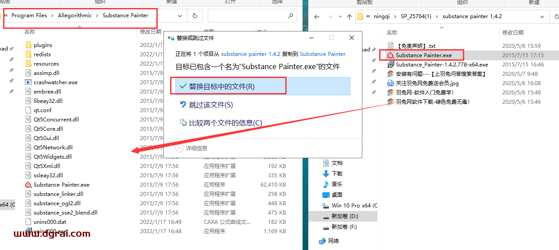This screenshot has width=559, height=250.
Task: Select Qt5Network.dll file name
Action: click(x=53, y=147)
